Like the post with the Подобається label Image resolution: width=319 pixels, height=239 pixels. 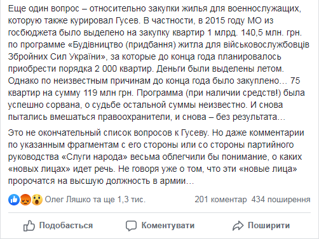click(66, 226)
